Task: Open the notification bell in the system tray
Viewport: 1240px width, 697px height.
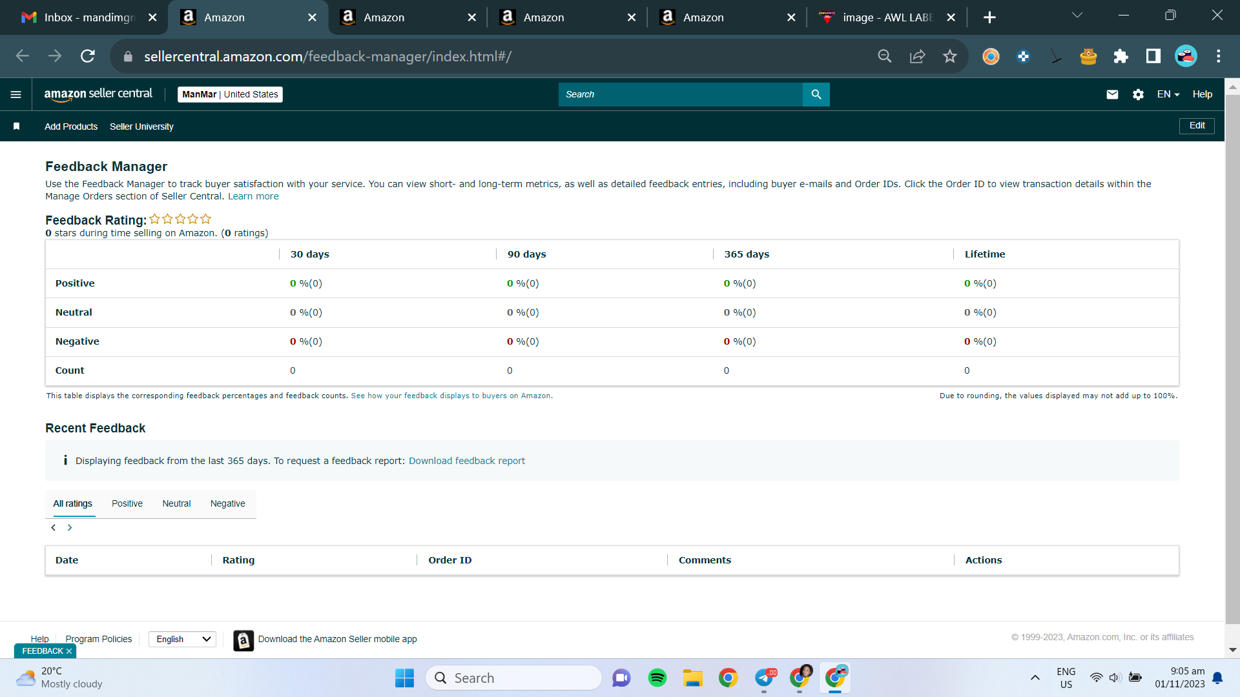Action: [1217, 678]
